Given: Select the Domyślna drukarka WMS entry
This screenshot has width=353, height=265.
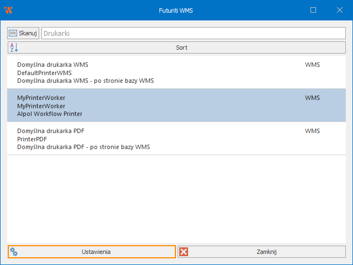Looking at the screenshot, I should (52, 65).
